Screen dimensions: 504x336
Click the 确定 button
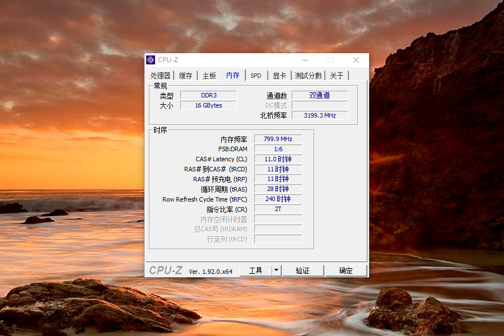tap(346, 270)
